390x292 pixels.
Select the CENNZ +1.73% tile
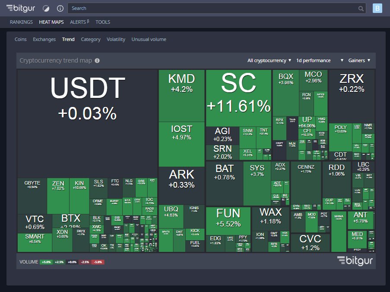(x=306, y=182)
